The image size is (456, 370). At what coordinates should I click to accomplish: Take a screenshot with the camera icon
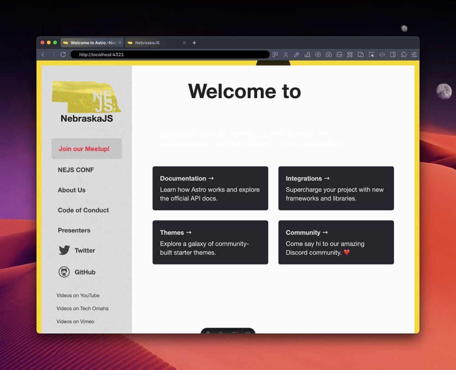point(329,54)
